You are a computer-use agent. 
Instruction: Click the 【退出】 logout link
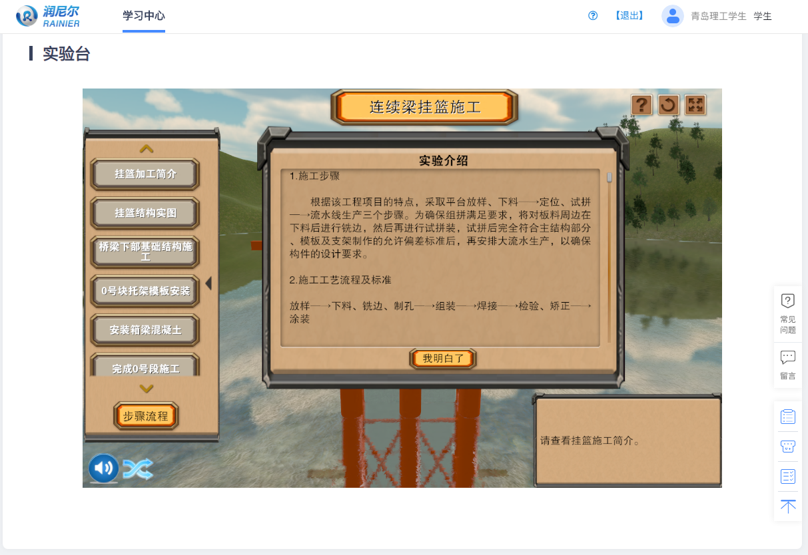(628, 16)
